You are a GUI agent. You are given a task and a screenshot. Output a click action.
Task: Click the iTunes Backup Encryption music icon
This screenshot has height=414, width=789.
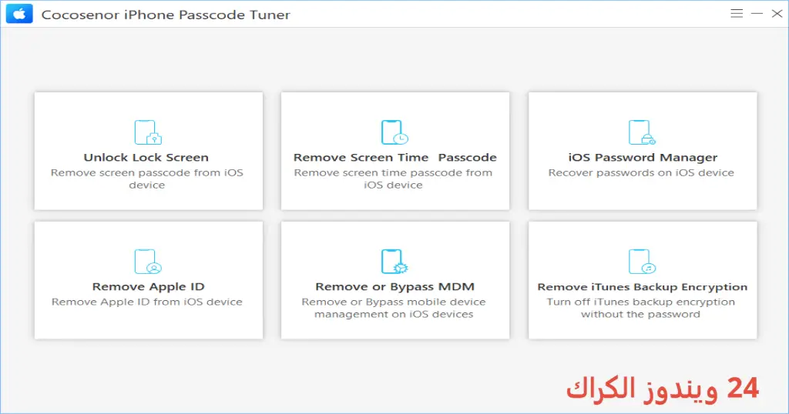click(x=642, y=262)
